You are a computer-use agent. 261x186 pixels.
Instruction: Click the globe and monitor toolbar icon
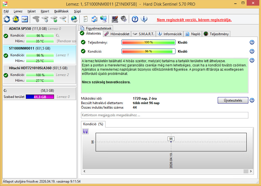(103, 19)
